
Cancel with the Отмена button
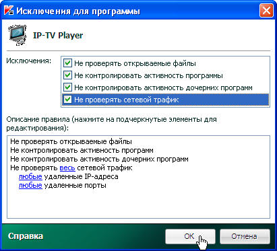245,236
